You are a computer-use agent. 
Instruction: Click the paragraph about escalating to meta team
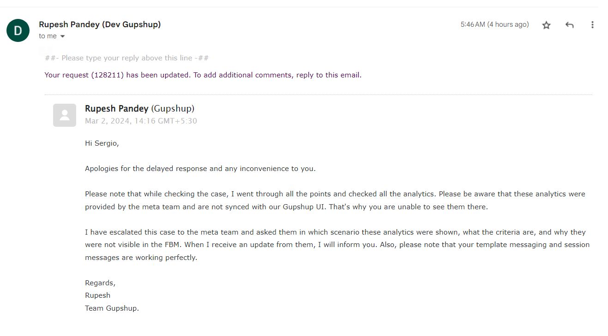(337, 245)
